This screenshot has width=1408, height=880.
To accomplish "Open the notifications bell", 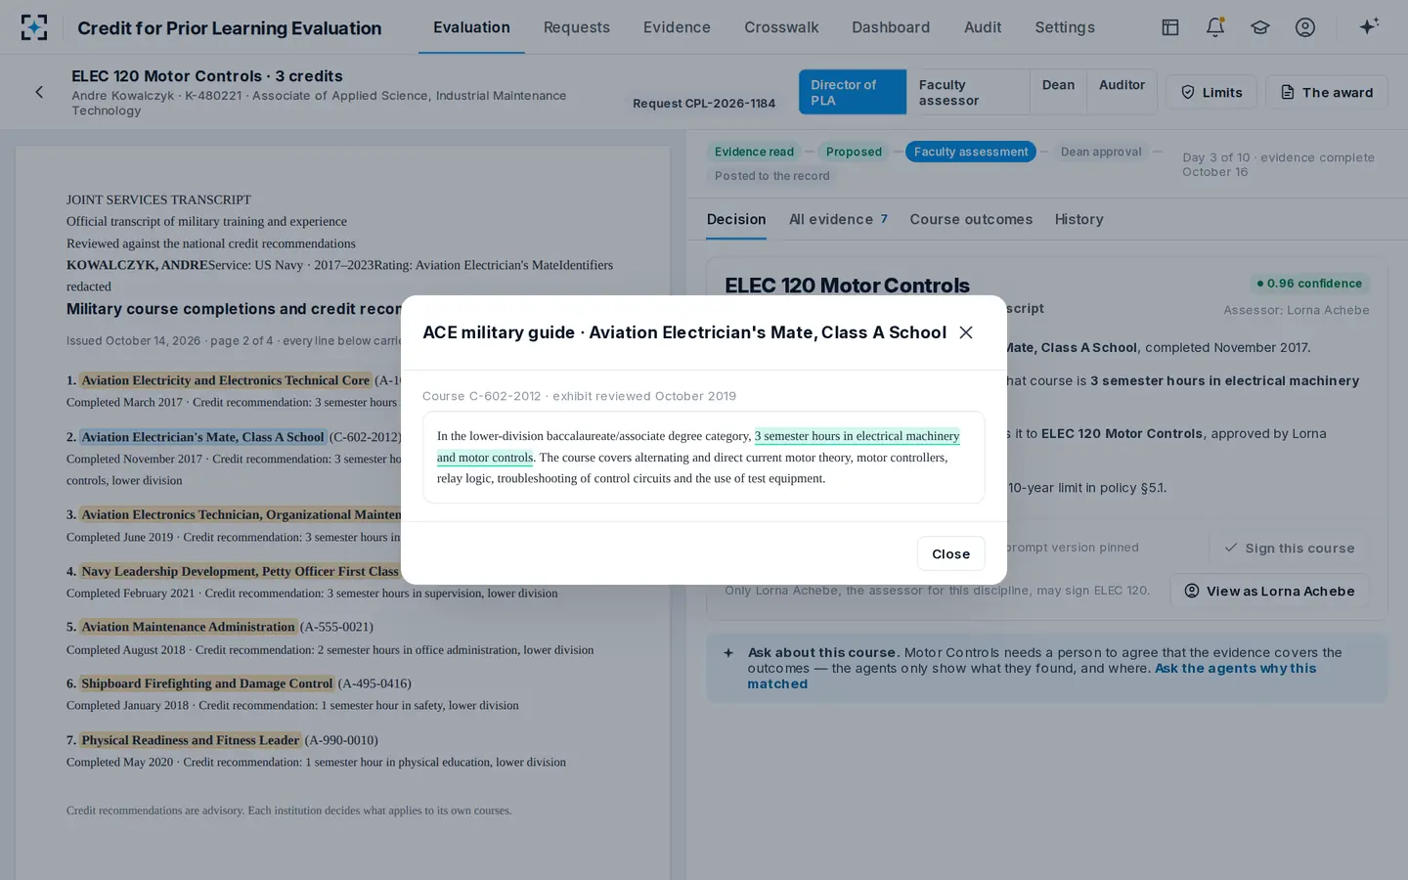I will click(x=1215, y=27).
